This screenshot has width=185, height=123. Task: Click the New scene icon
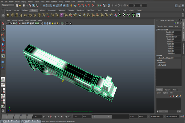pyautogui.click(x=17, y=6)
